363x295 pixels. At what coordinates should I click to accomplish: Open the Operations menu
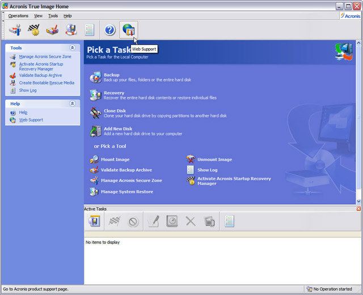tap(18, 16)
